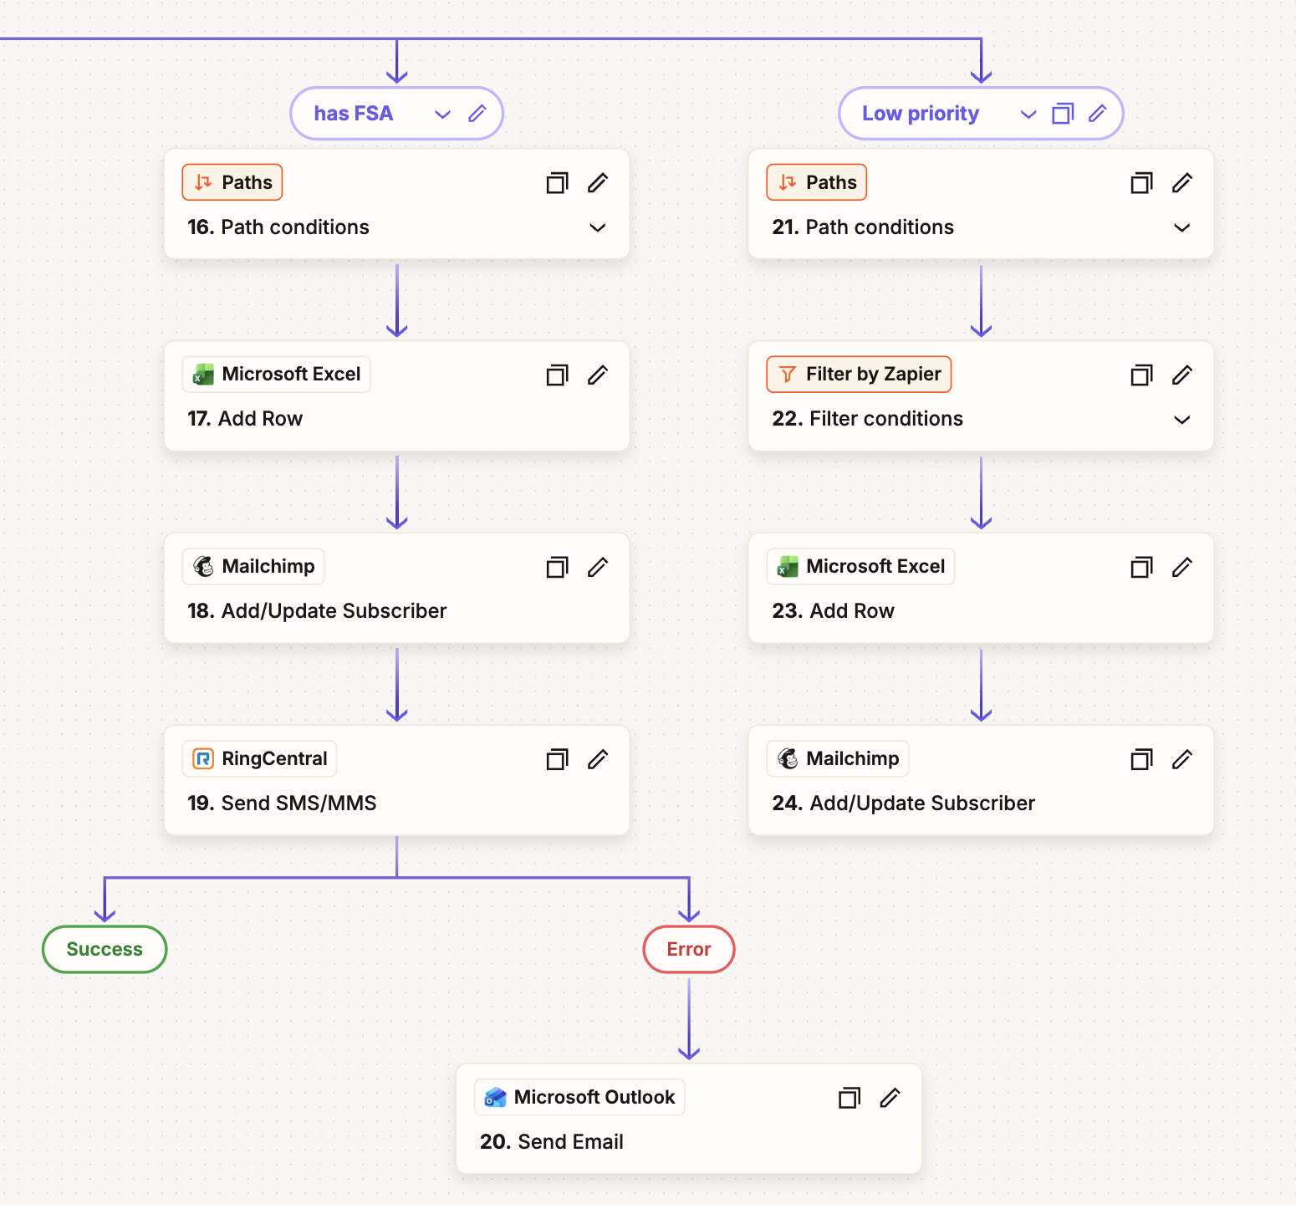Select the Mailchimp icon on step 24
Screen dimensions: 1296x1209
tap(786, 758)
